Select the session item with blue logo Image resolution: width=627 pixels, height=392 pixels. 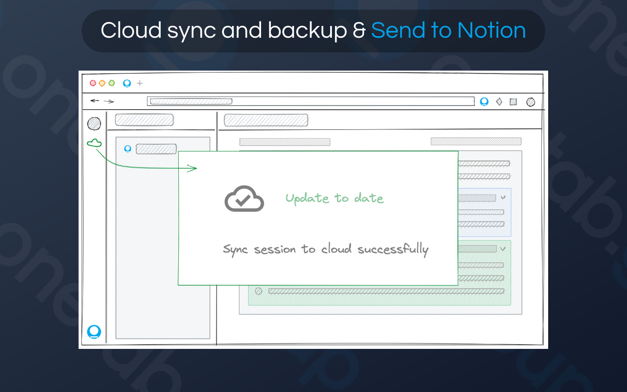(151, 149)
